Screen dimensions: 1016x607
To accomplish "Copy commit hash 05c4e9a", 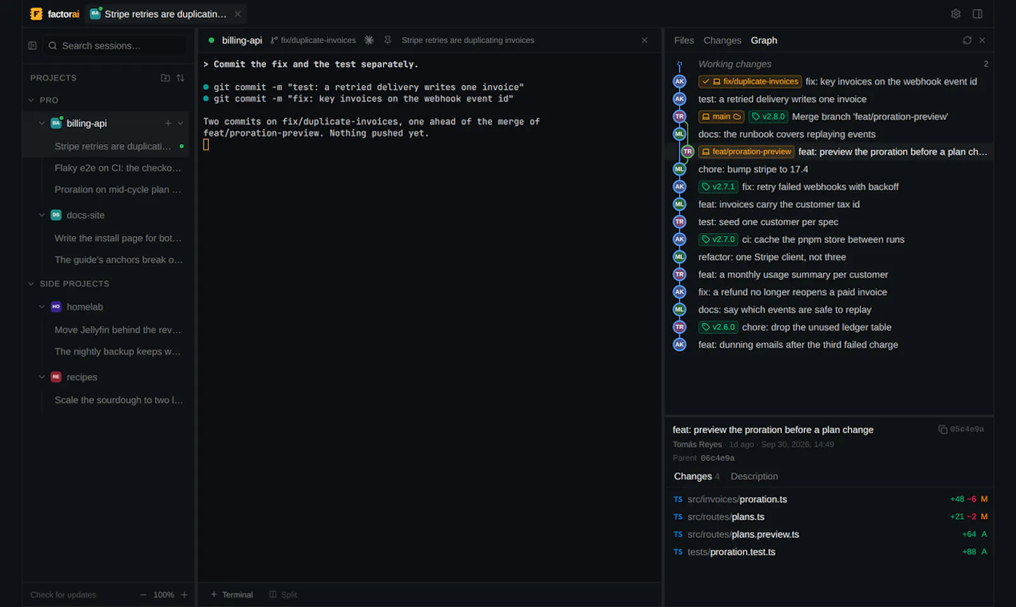I will click(x=943, y=429).
